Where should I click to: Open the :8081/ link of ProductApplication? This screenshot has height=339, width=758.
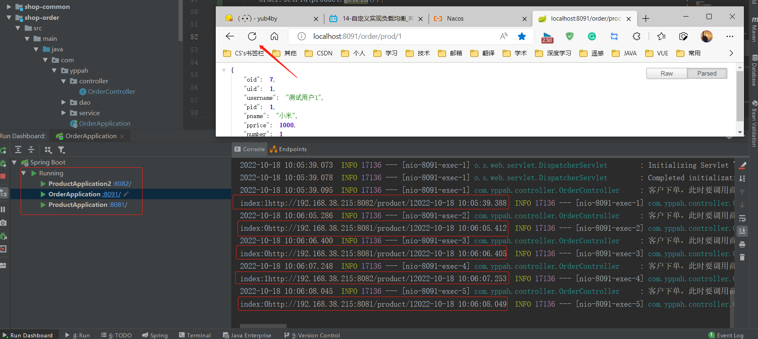(118, 205)
